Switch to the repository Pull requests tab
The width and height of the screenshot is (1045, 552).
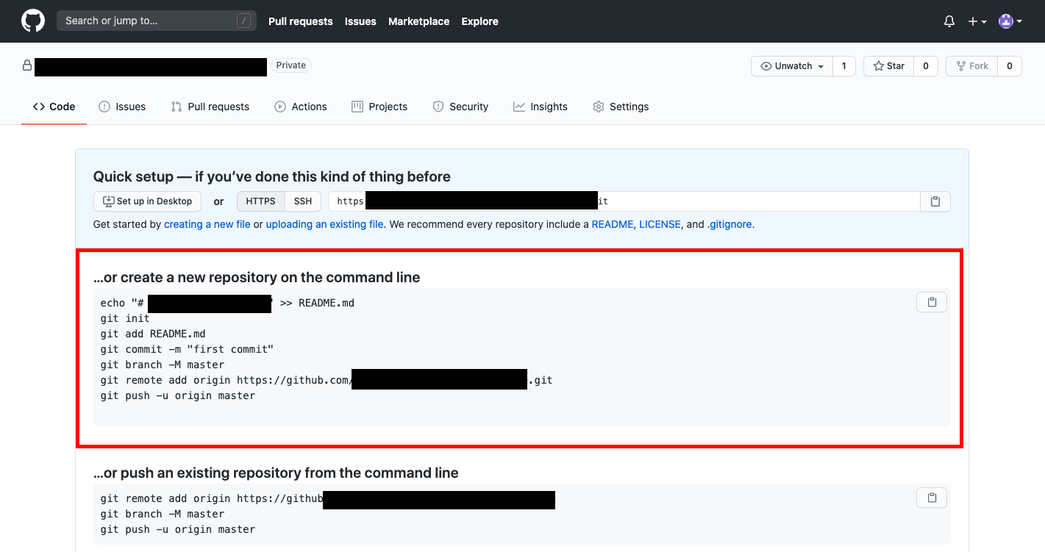click(210, 107)
